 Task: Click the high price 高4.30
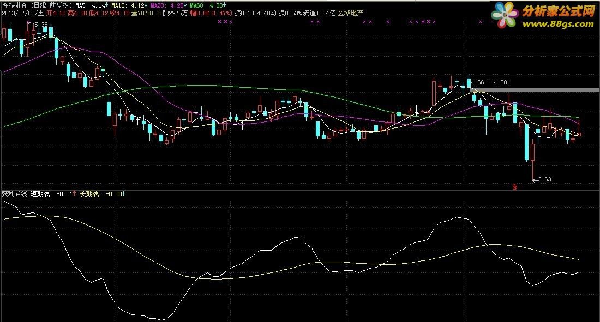click(x=77, y=13)
